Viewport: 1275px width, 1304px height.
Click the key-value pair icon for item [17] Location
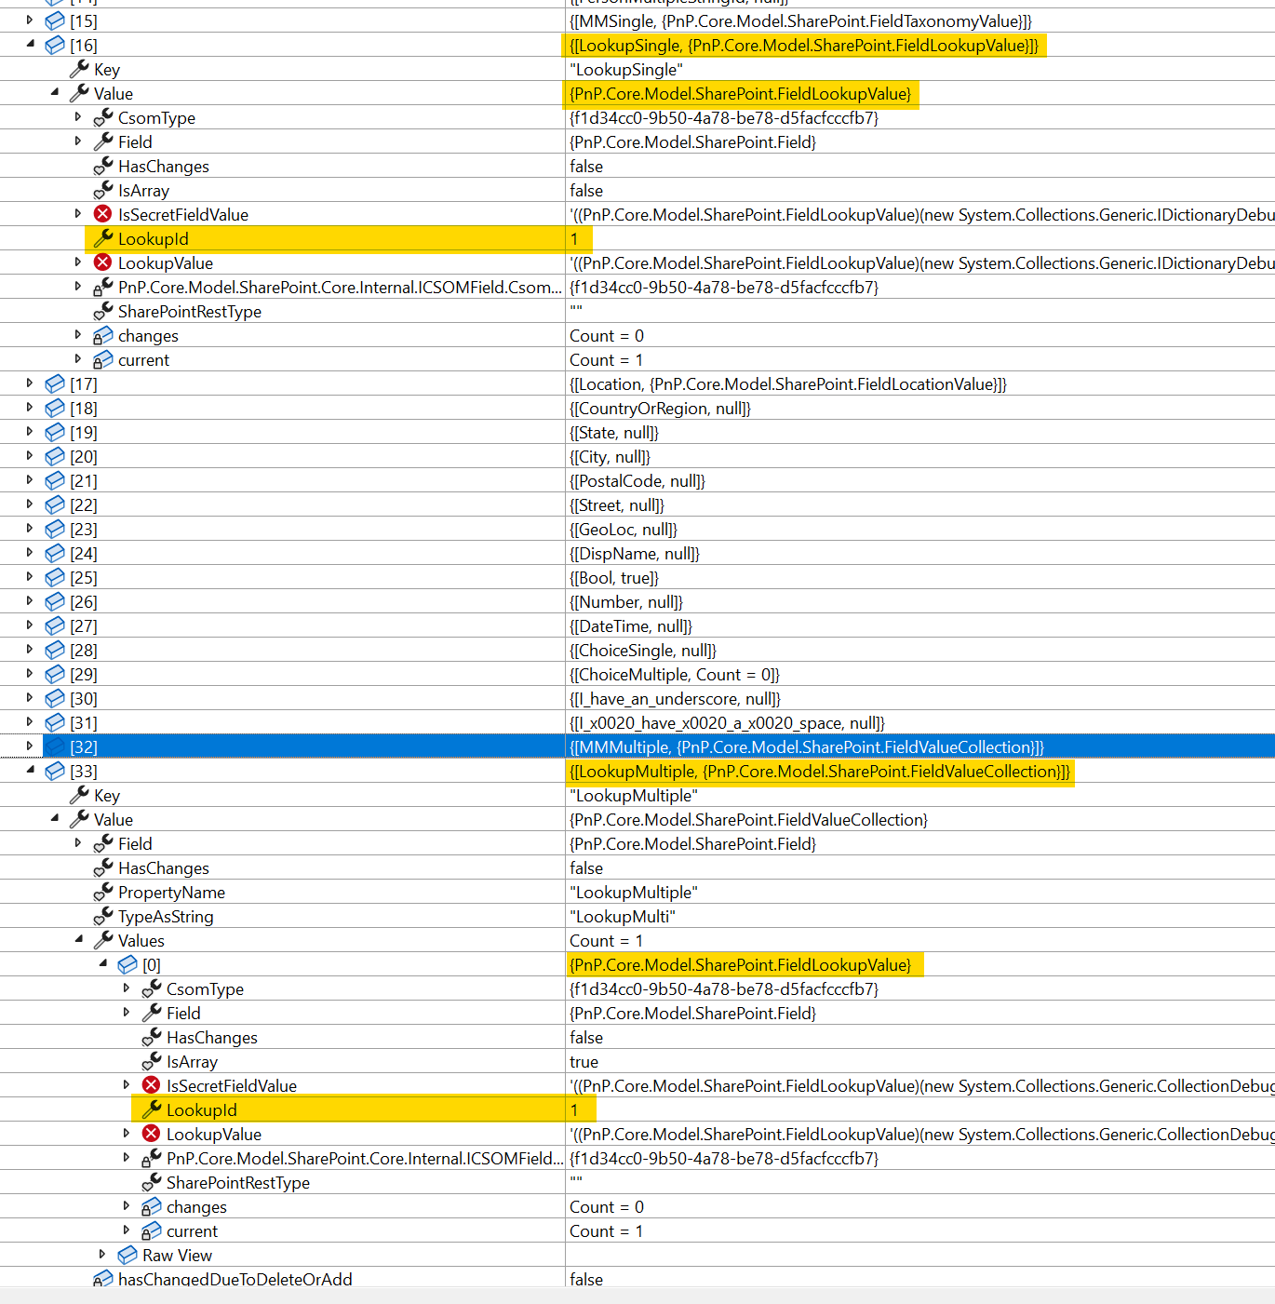click(x=55, y=383)
